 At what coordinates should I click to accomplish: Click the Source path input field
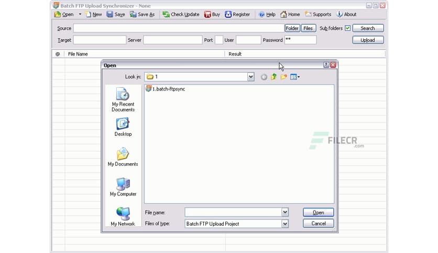(179, 28)
